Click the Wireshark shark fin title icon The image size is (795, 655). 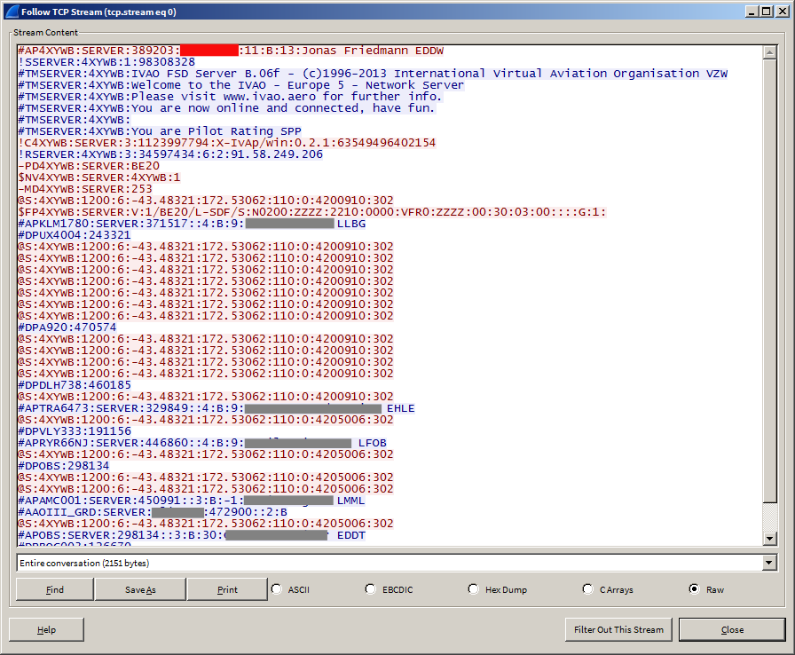(12, 11)
